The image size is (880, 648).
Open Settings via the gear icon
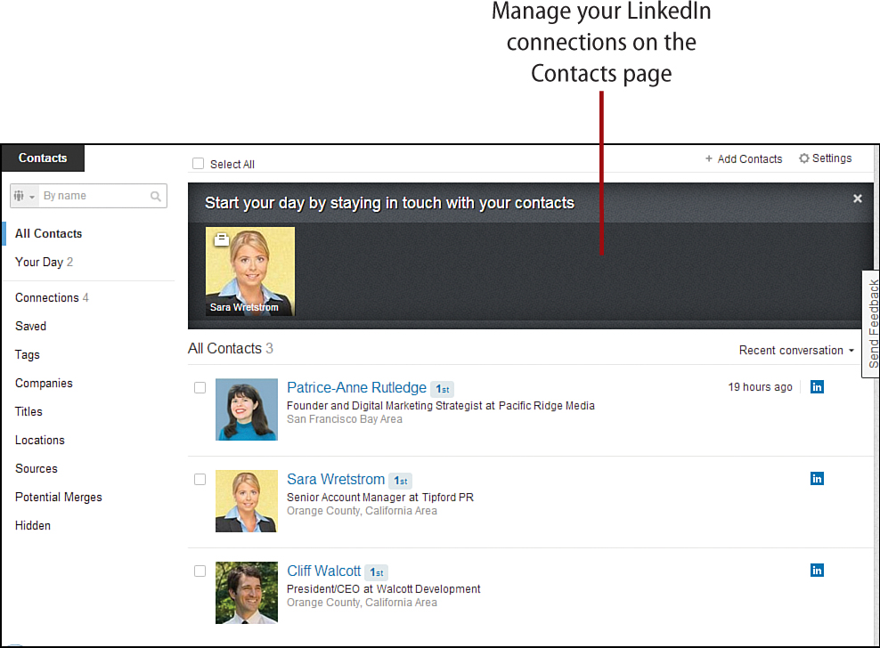point(803,158)
